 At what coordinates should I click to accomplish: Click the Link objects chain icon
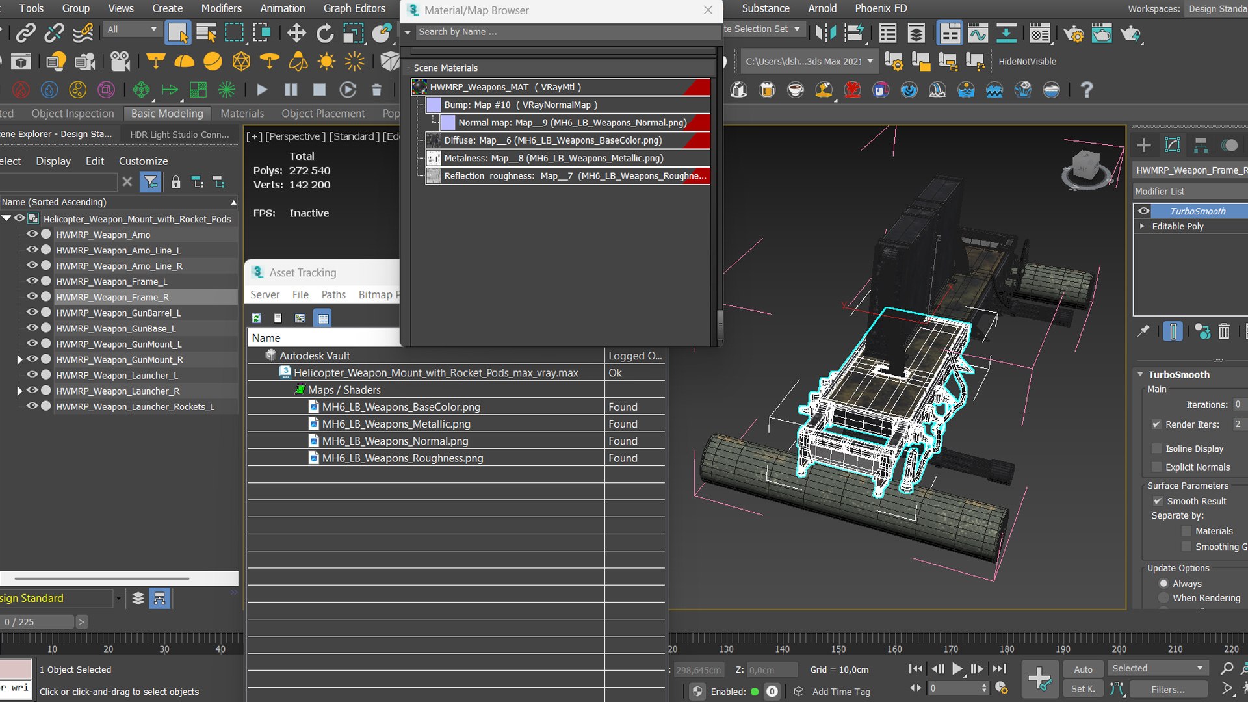[26, 32]
